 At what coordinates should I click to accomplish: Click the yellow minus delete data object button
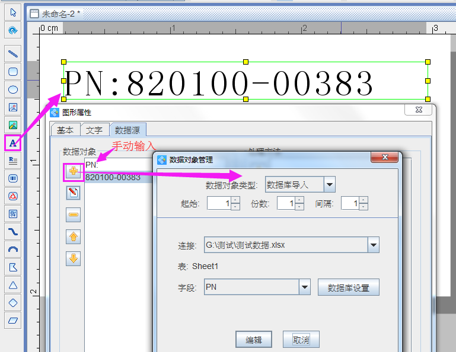pyautogui.click(x=74, y=215)
